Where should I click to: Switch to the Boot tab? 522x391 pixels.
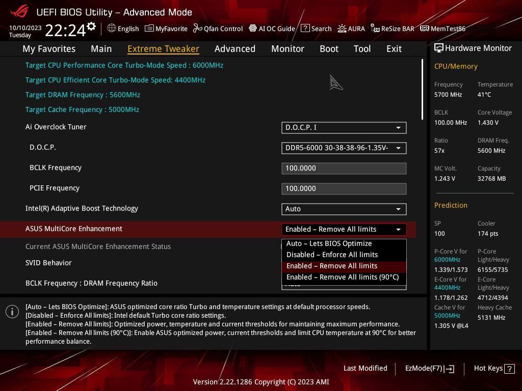(x=329, y=48)
